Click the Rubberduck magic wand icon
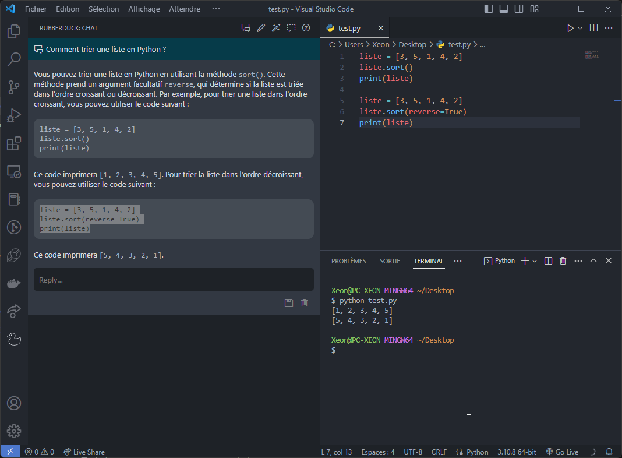This screenshot has width=622, height=458. 275,28
